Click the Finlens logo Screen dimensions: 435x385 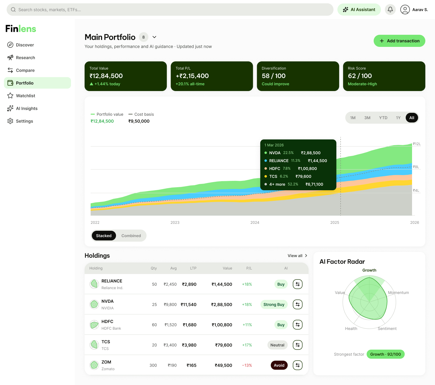point(21,29)
